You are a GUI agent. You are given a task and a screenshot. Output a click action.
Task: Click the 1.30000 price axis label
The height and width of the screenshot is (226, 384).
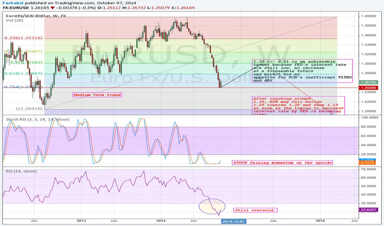pyautogui.click(x=368, y=64)
